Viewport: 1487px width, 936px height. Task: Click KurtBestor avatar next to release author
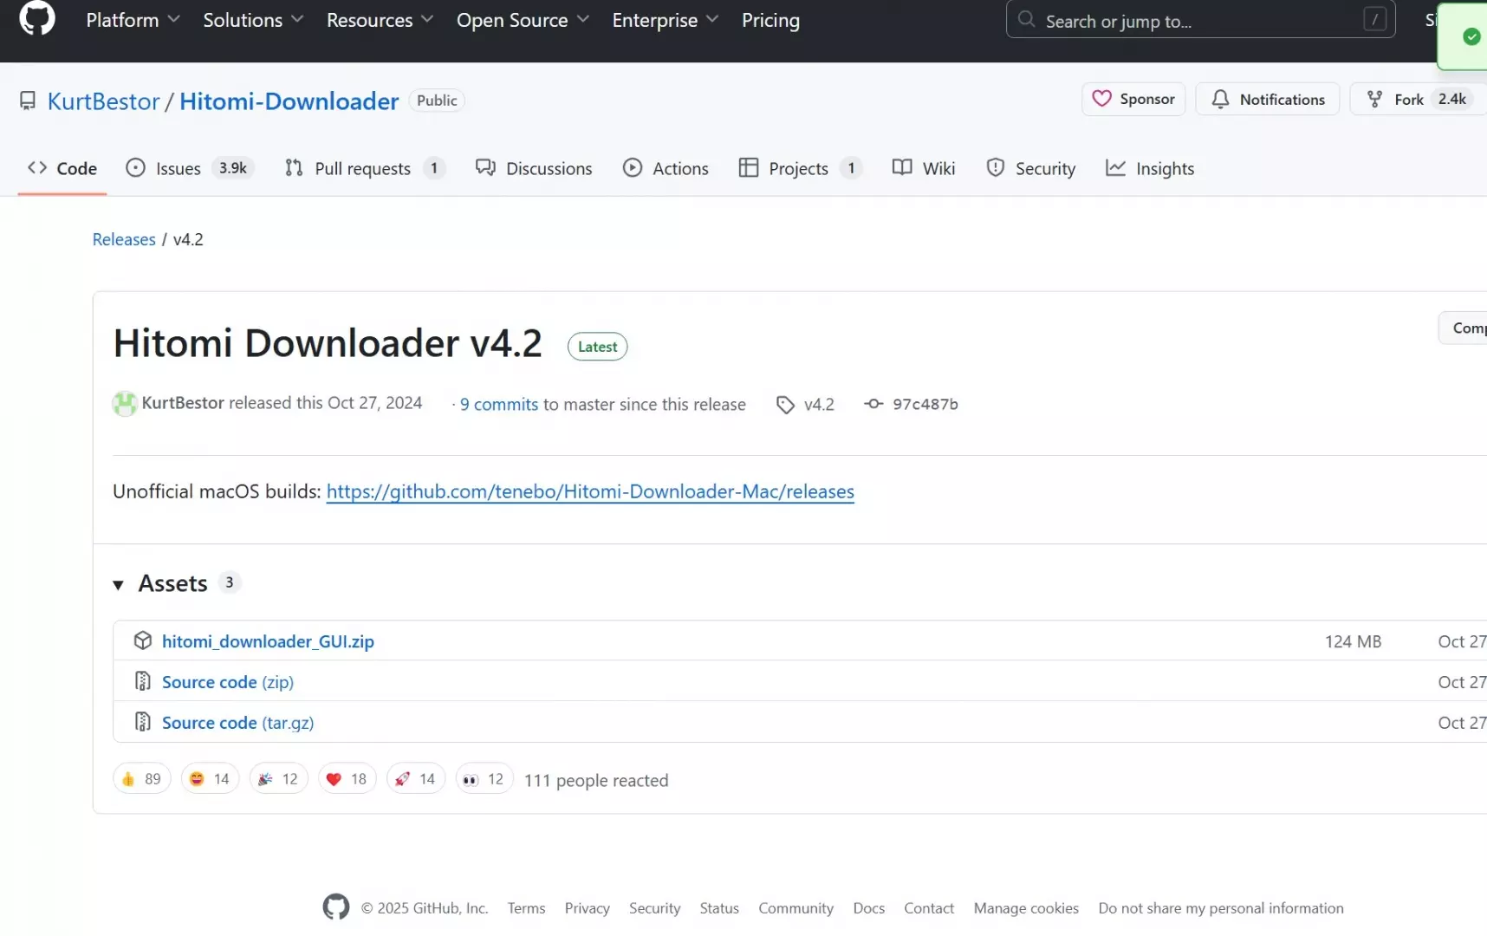(125, 404)
